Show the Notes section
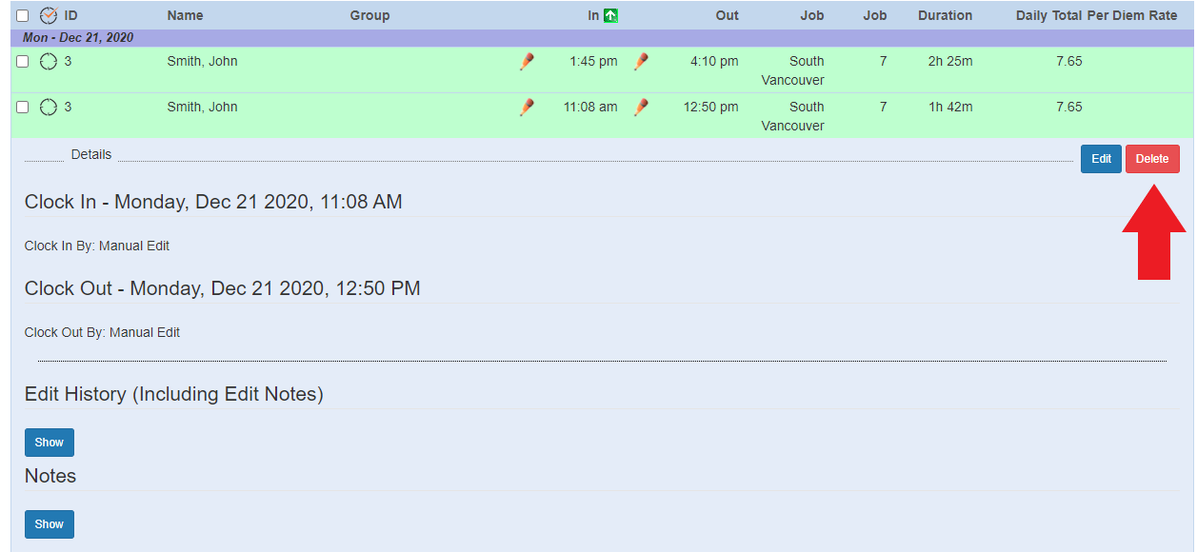The width and height of the screenshot is (1197, 552). (50, 524)
